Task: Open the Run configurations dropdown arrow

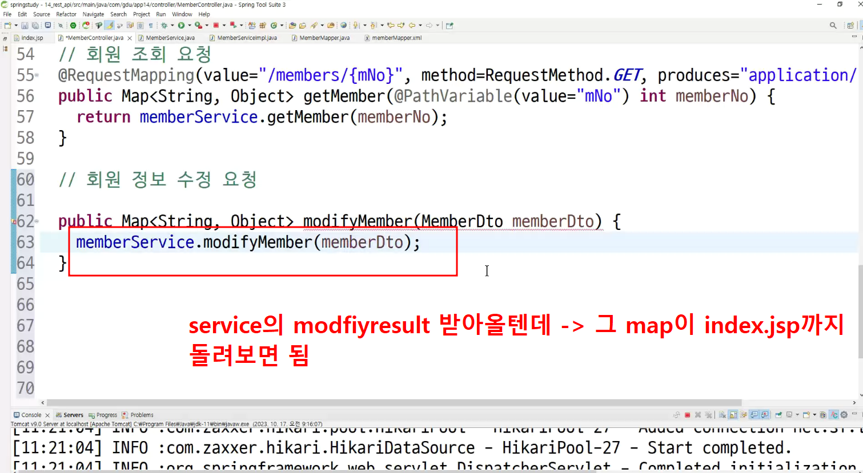Action: (x=189, y=25)
